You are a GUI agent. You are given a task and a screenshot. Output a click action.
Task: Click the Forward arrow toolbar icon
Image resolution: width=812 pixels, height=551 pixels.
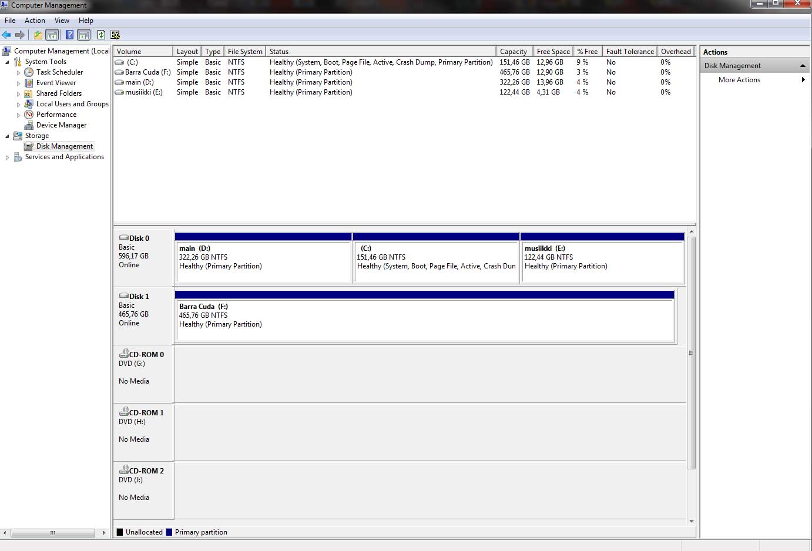[20, 35]
